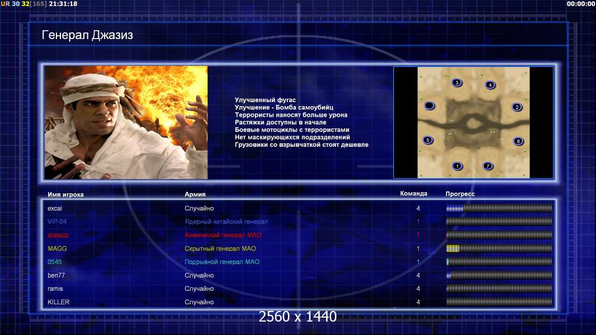This screenshot has width=596, height=335.
Task: Click team number 4 in KILLER's row
Action: click(x=418, y=302)
